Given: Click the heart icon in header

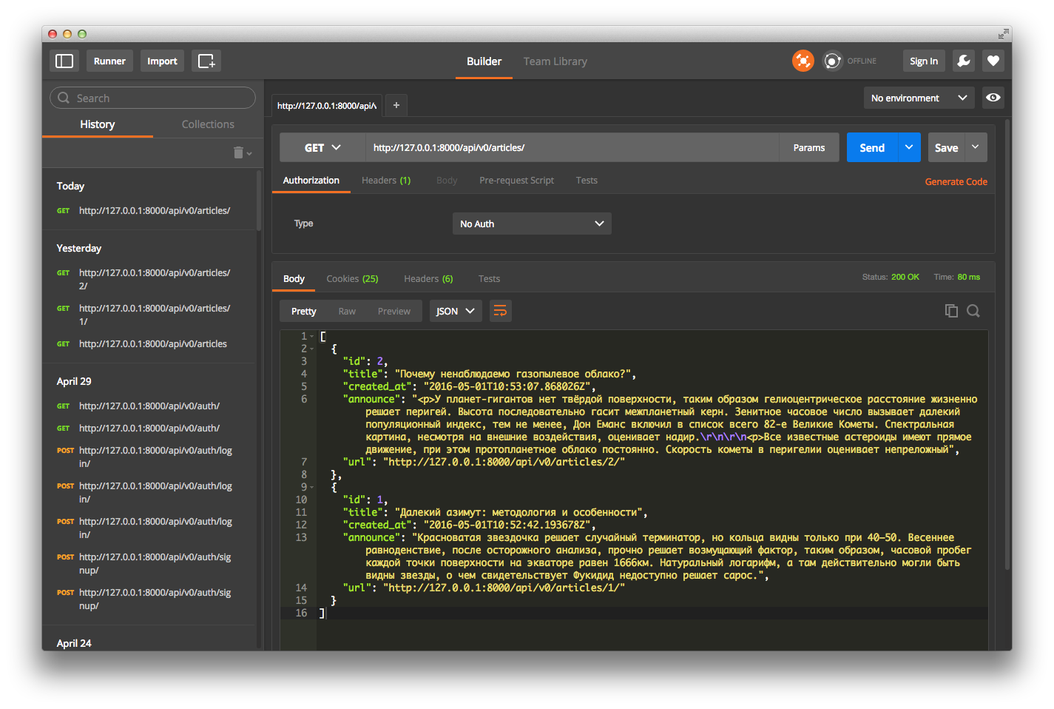Looking at the screenshot, I should click(993, 61).
